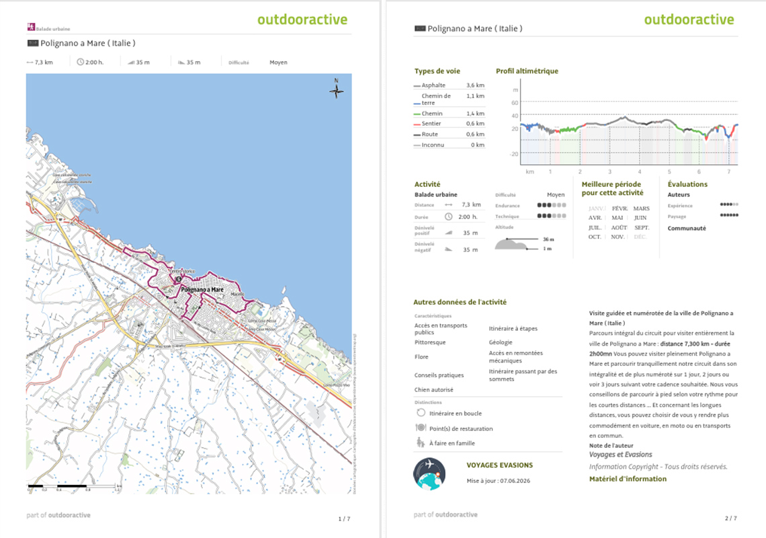Click the MAI month in best period

[618, 218]
